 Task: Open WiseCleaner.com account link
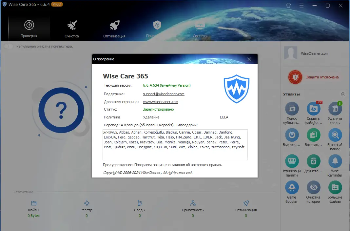click(x=314, y=53)
